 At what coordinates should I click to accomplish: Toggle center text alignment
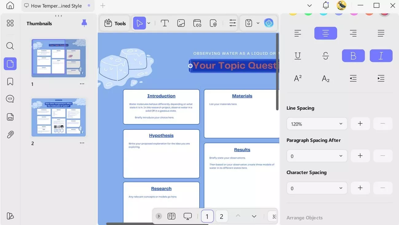coord(326,33)
